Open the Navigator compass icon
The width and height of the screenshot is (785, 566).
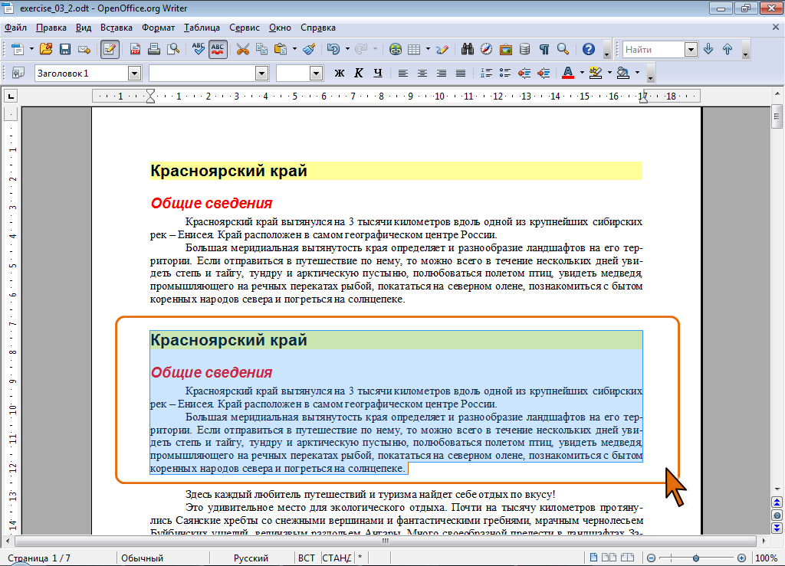point(486,49)
